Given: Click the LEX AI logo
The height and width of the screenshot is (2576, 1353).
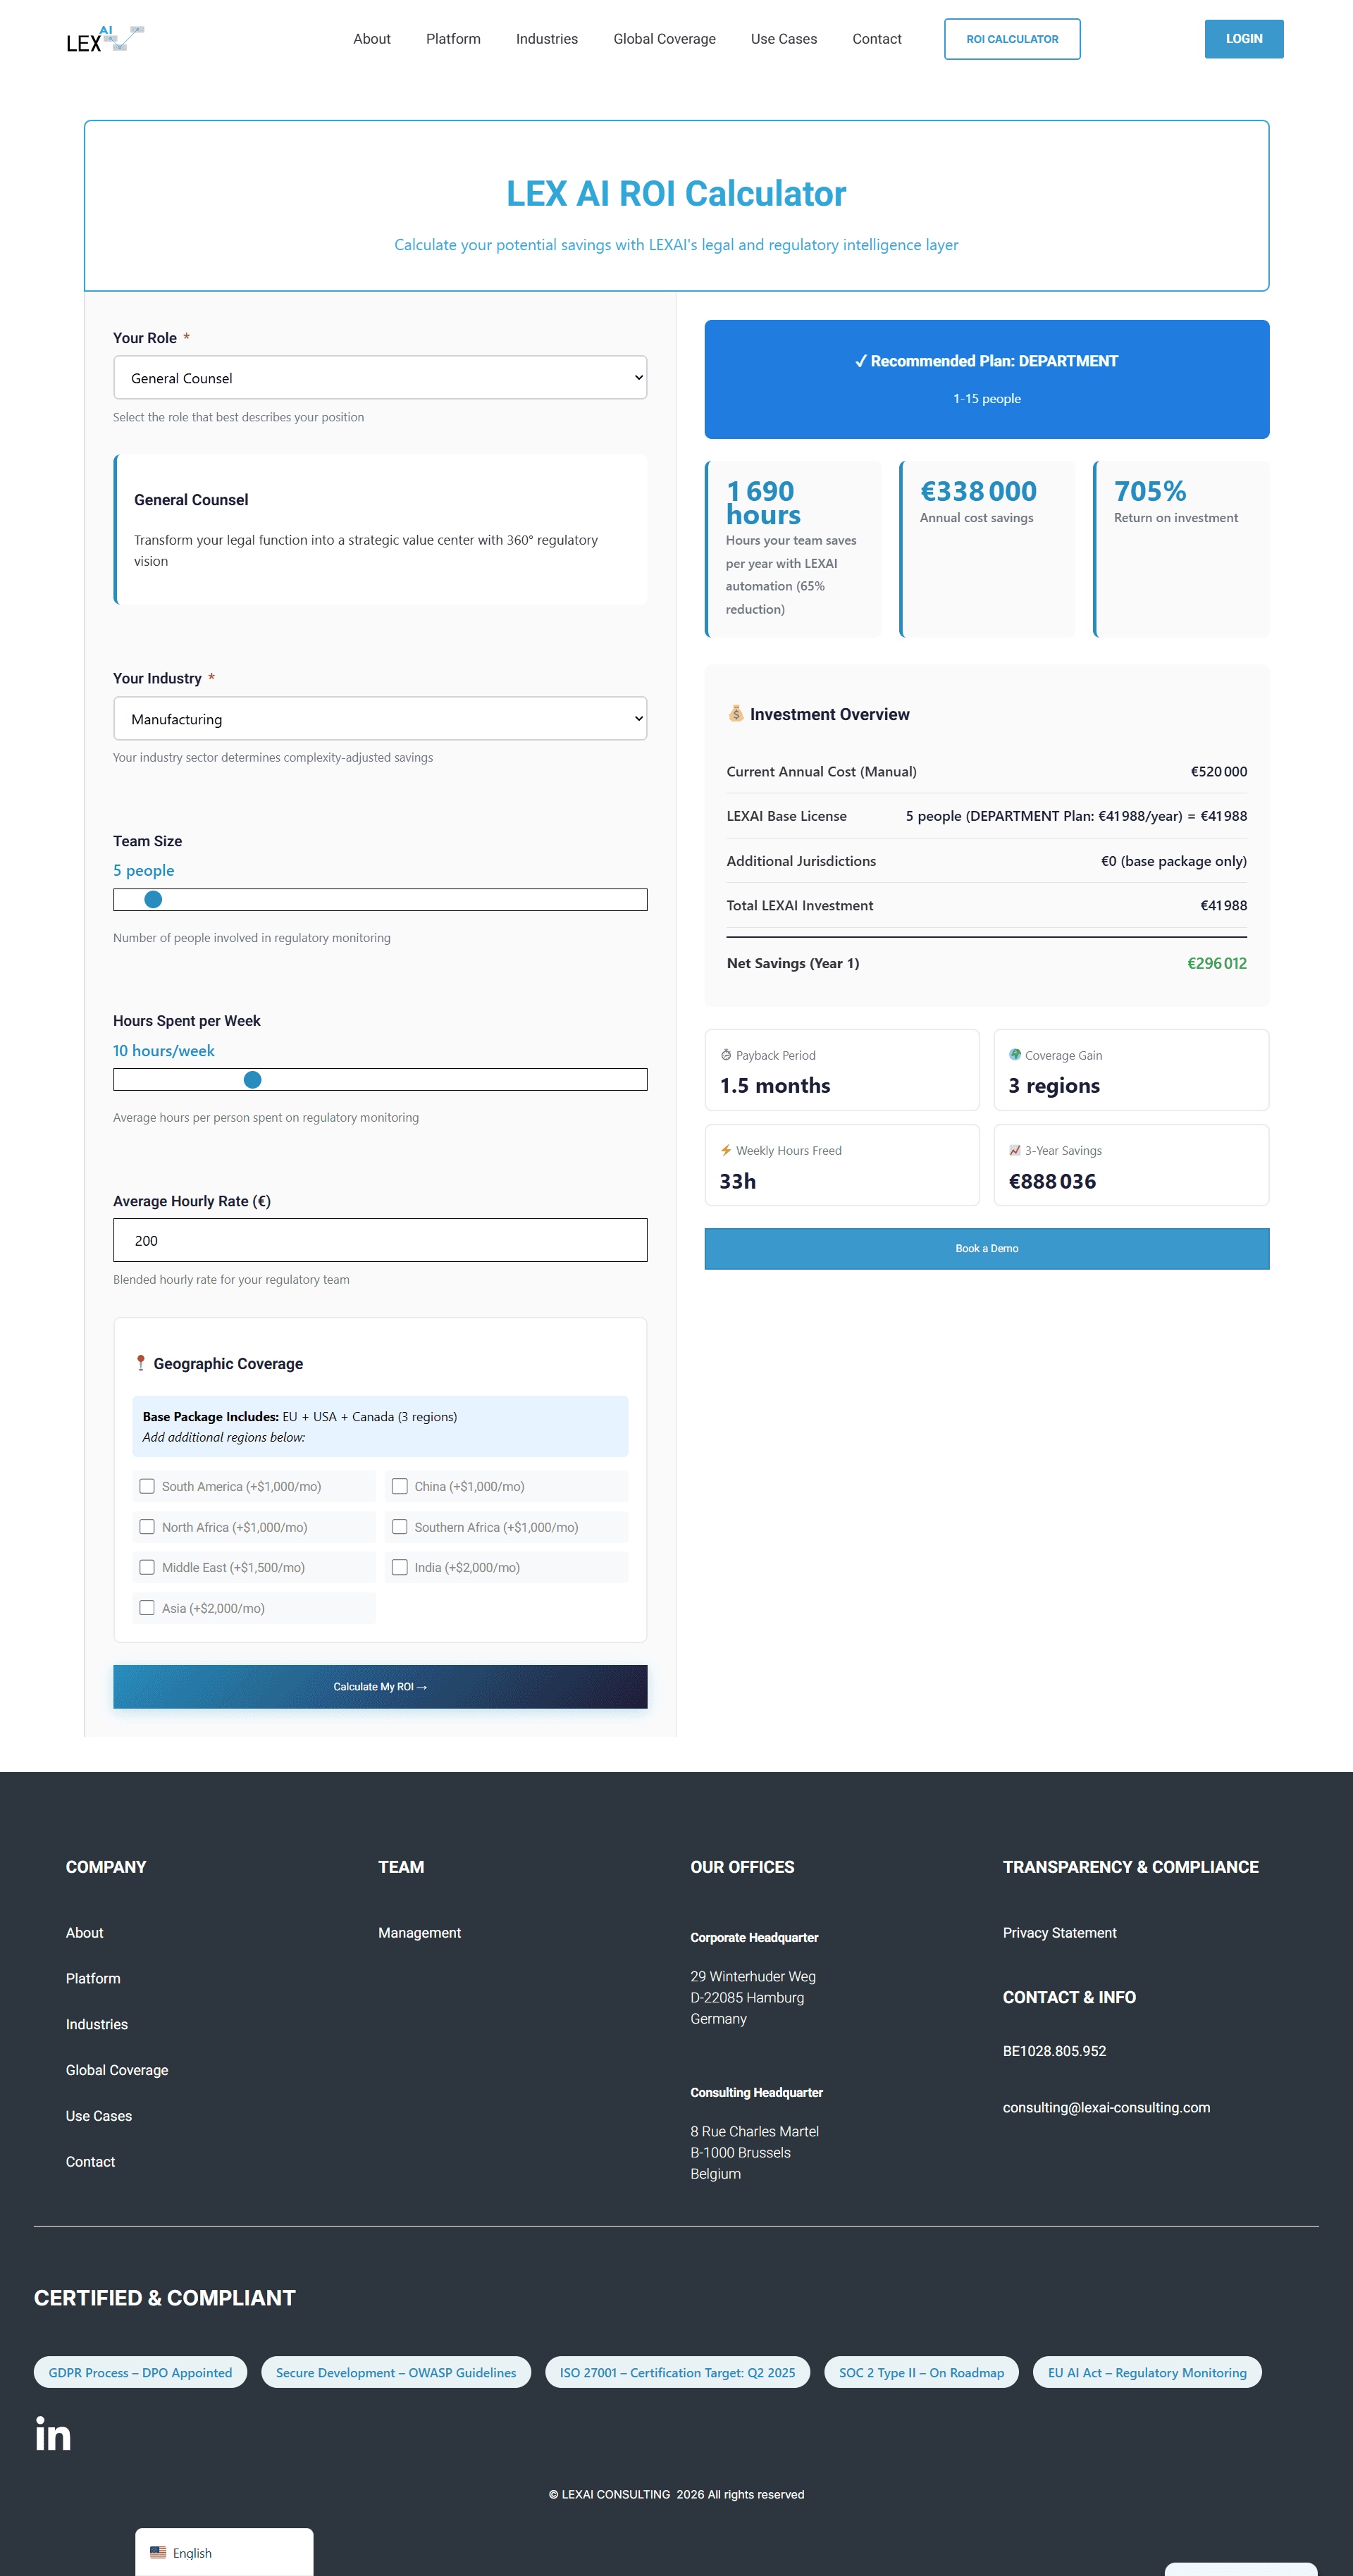Looking at the screenshot, I should click(105, 39).
